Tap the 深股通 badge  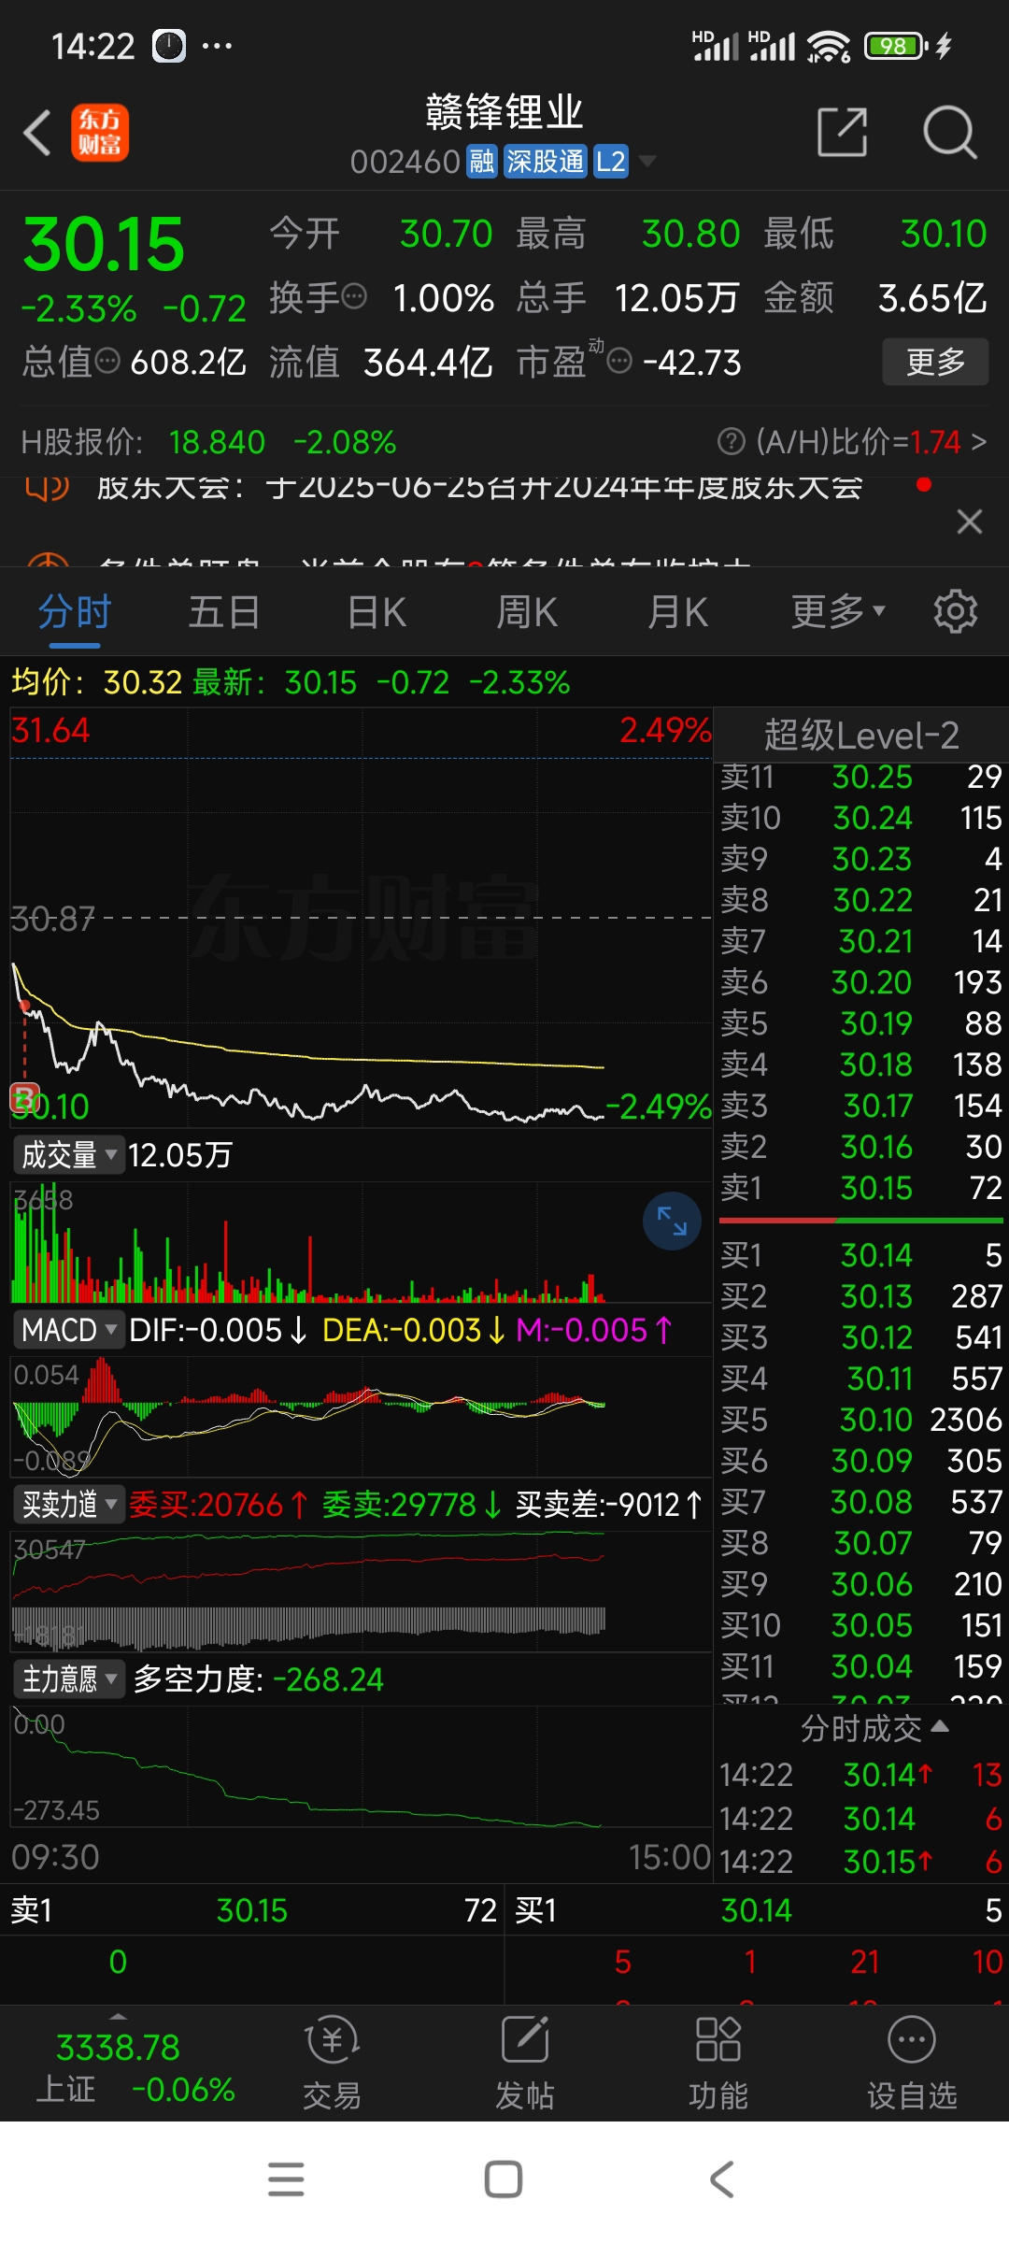(x=545, y=162)
